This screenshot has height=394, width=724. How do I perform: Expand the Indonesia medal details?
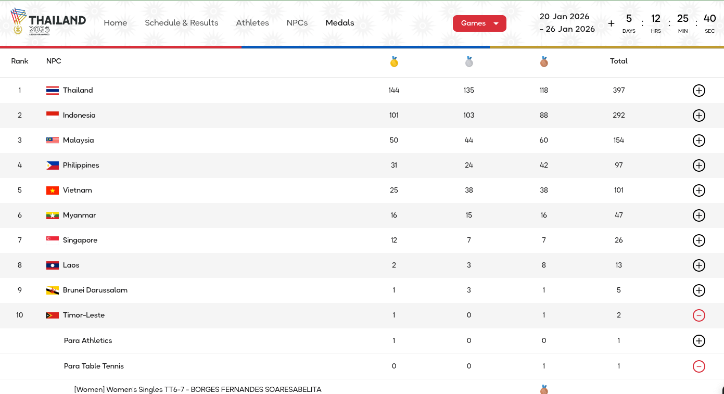[x=698, y=116]
